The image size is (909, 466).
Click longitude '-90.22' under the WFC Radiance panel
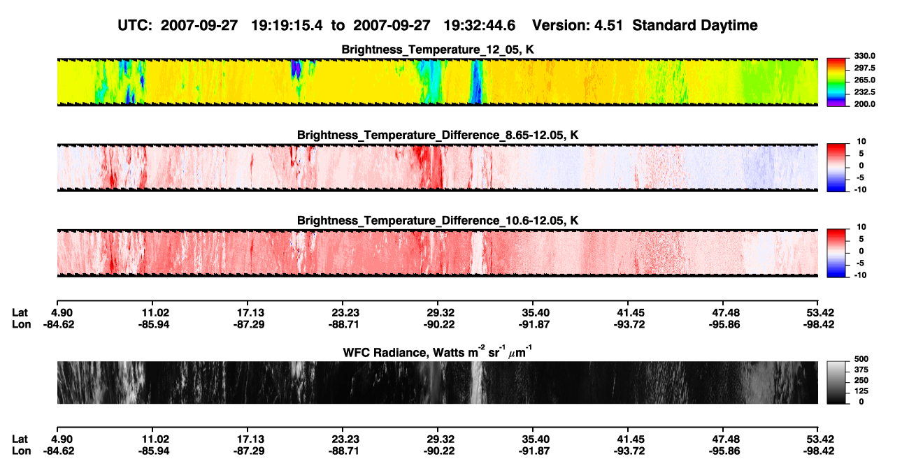pos(440,451)
